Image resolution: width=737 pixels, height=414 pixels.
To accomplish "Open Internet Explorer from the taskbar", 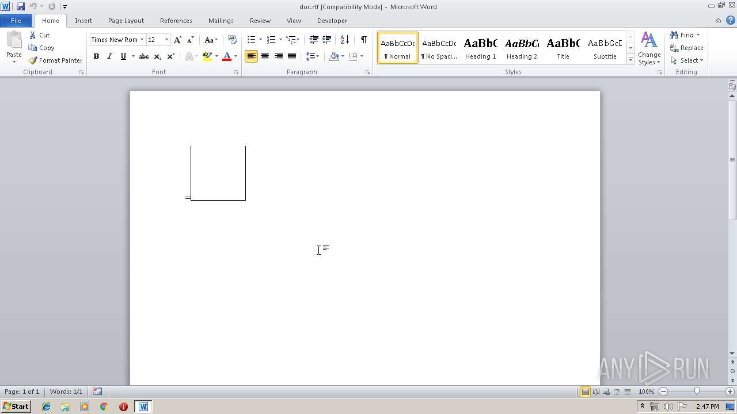I will click(x=46, y=407).
